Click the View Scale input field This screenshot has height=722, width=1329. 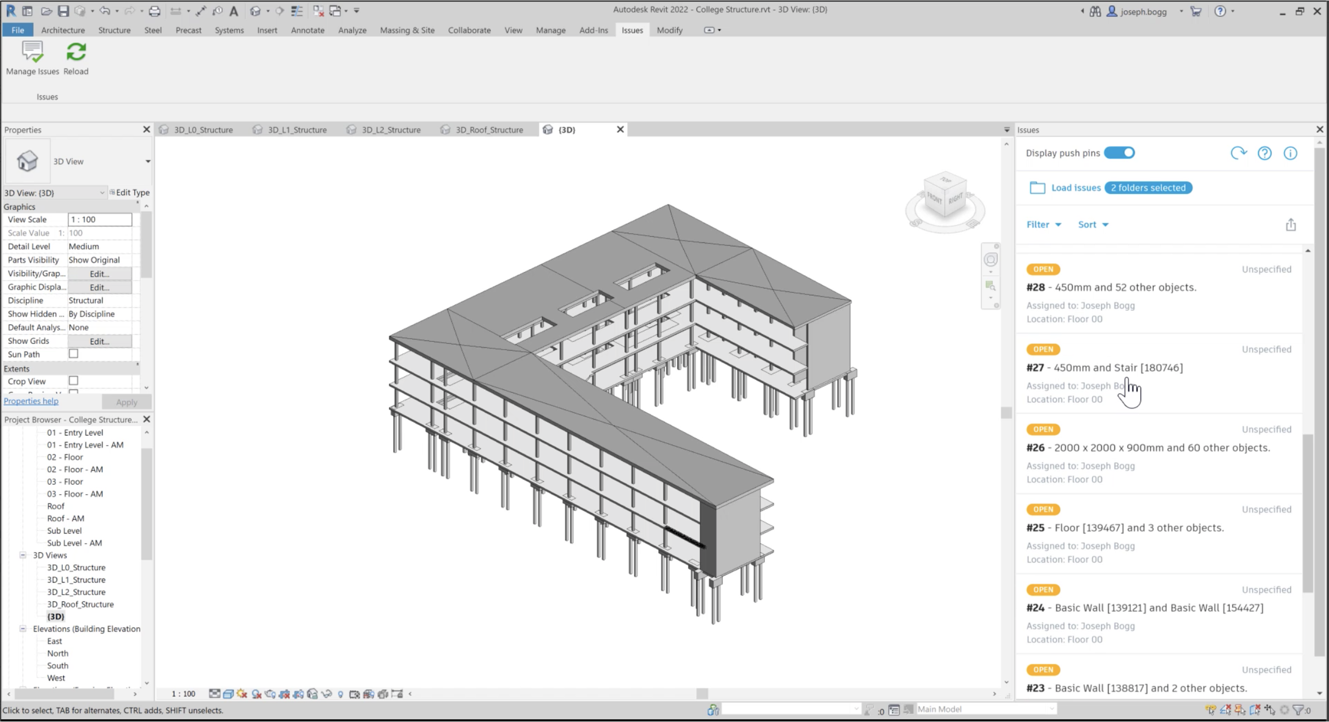click(x=99, y=219)
